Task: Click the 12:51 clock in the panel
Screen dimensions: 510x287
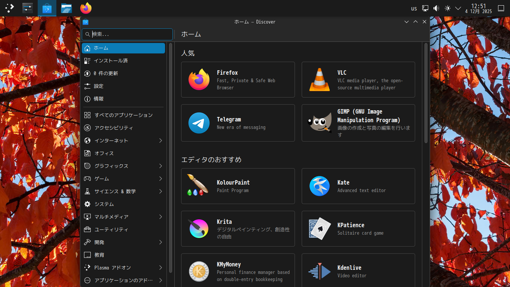Action: point(479,8)
